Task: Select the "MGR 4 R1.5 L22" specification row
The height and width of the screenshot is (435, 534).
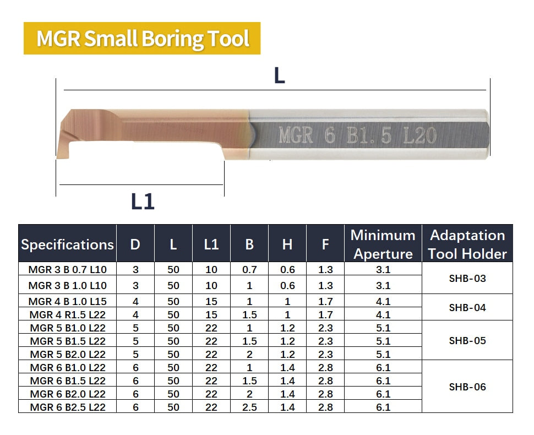Action: tap(67, 314)
